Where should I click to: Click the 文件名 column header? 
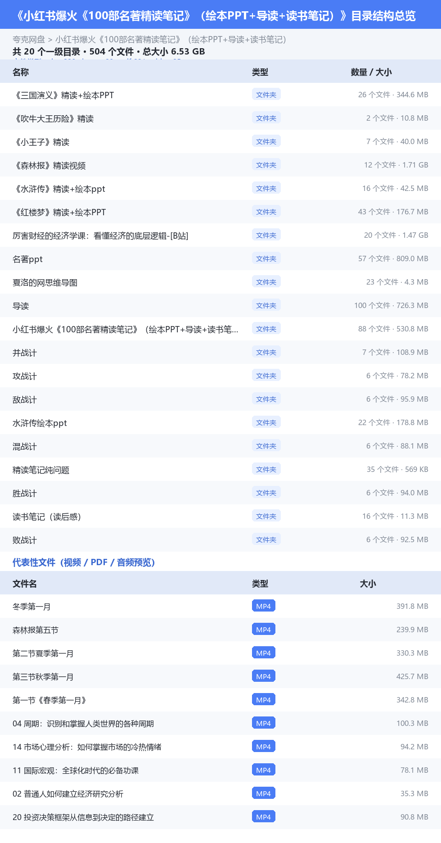(x=25, y=584)
